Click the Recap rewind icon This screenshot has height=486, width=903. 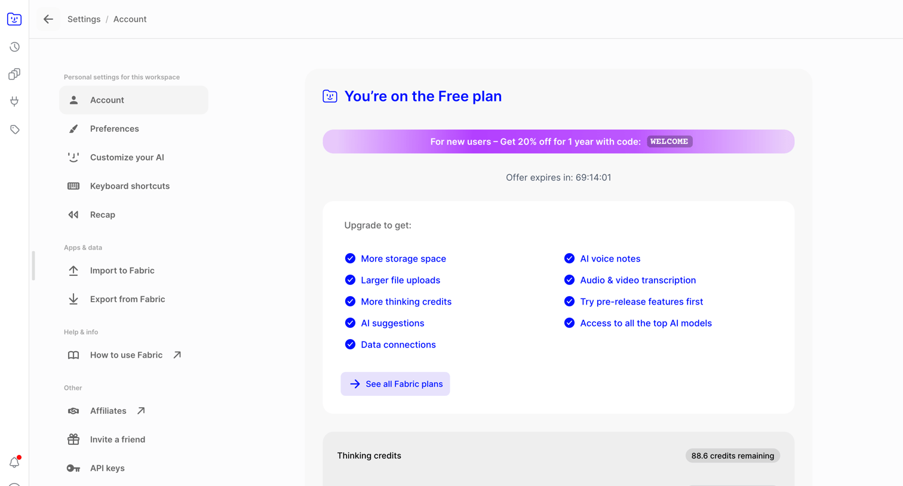point(73,214)
